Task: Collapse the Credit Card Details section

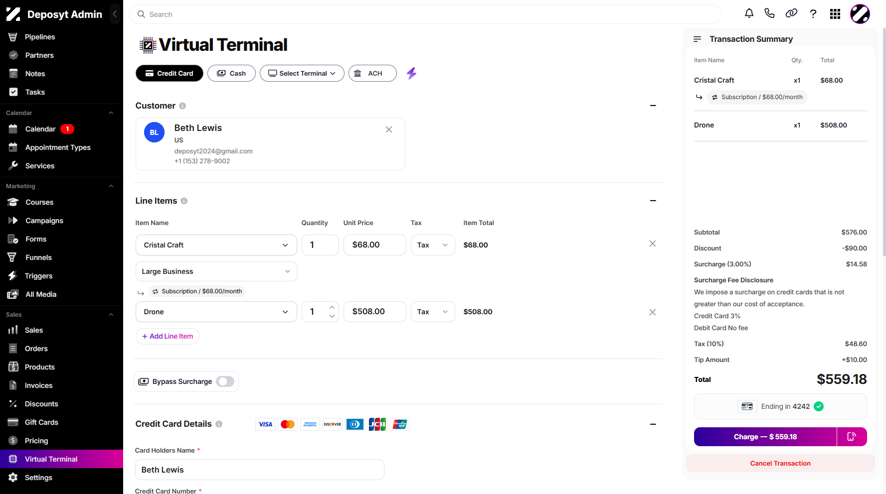Action: click(x=653, y=424)
